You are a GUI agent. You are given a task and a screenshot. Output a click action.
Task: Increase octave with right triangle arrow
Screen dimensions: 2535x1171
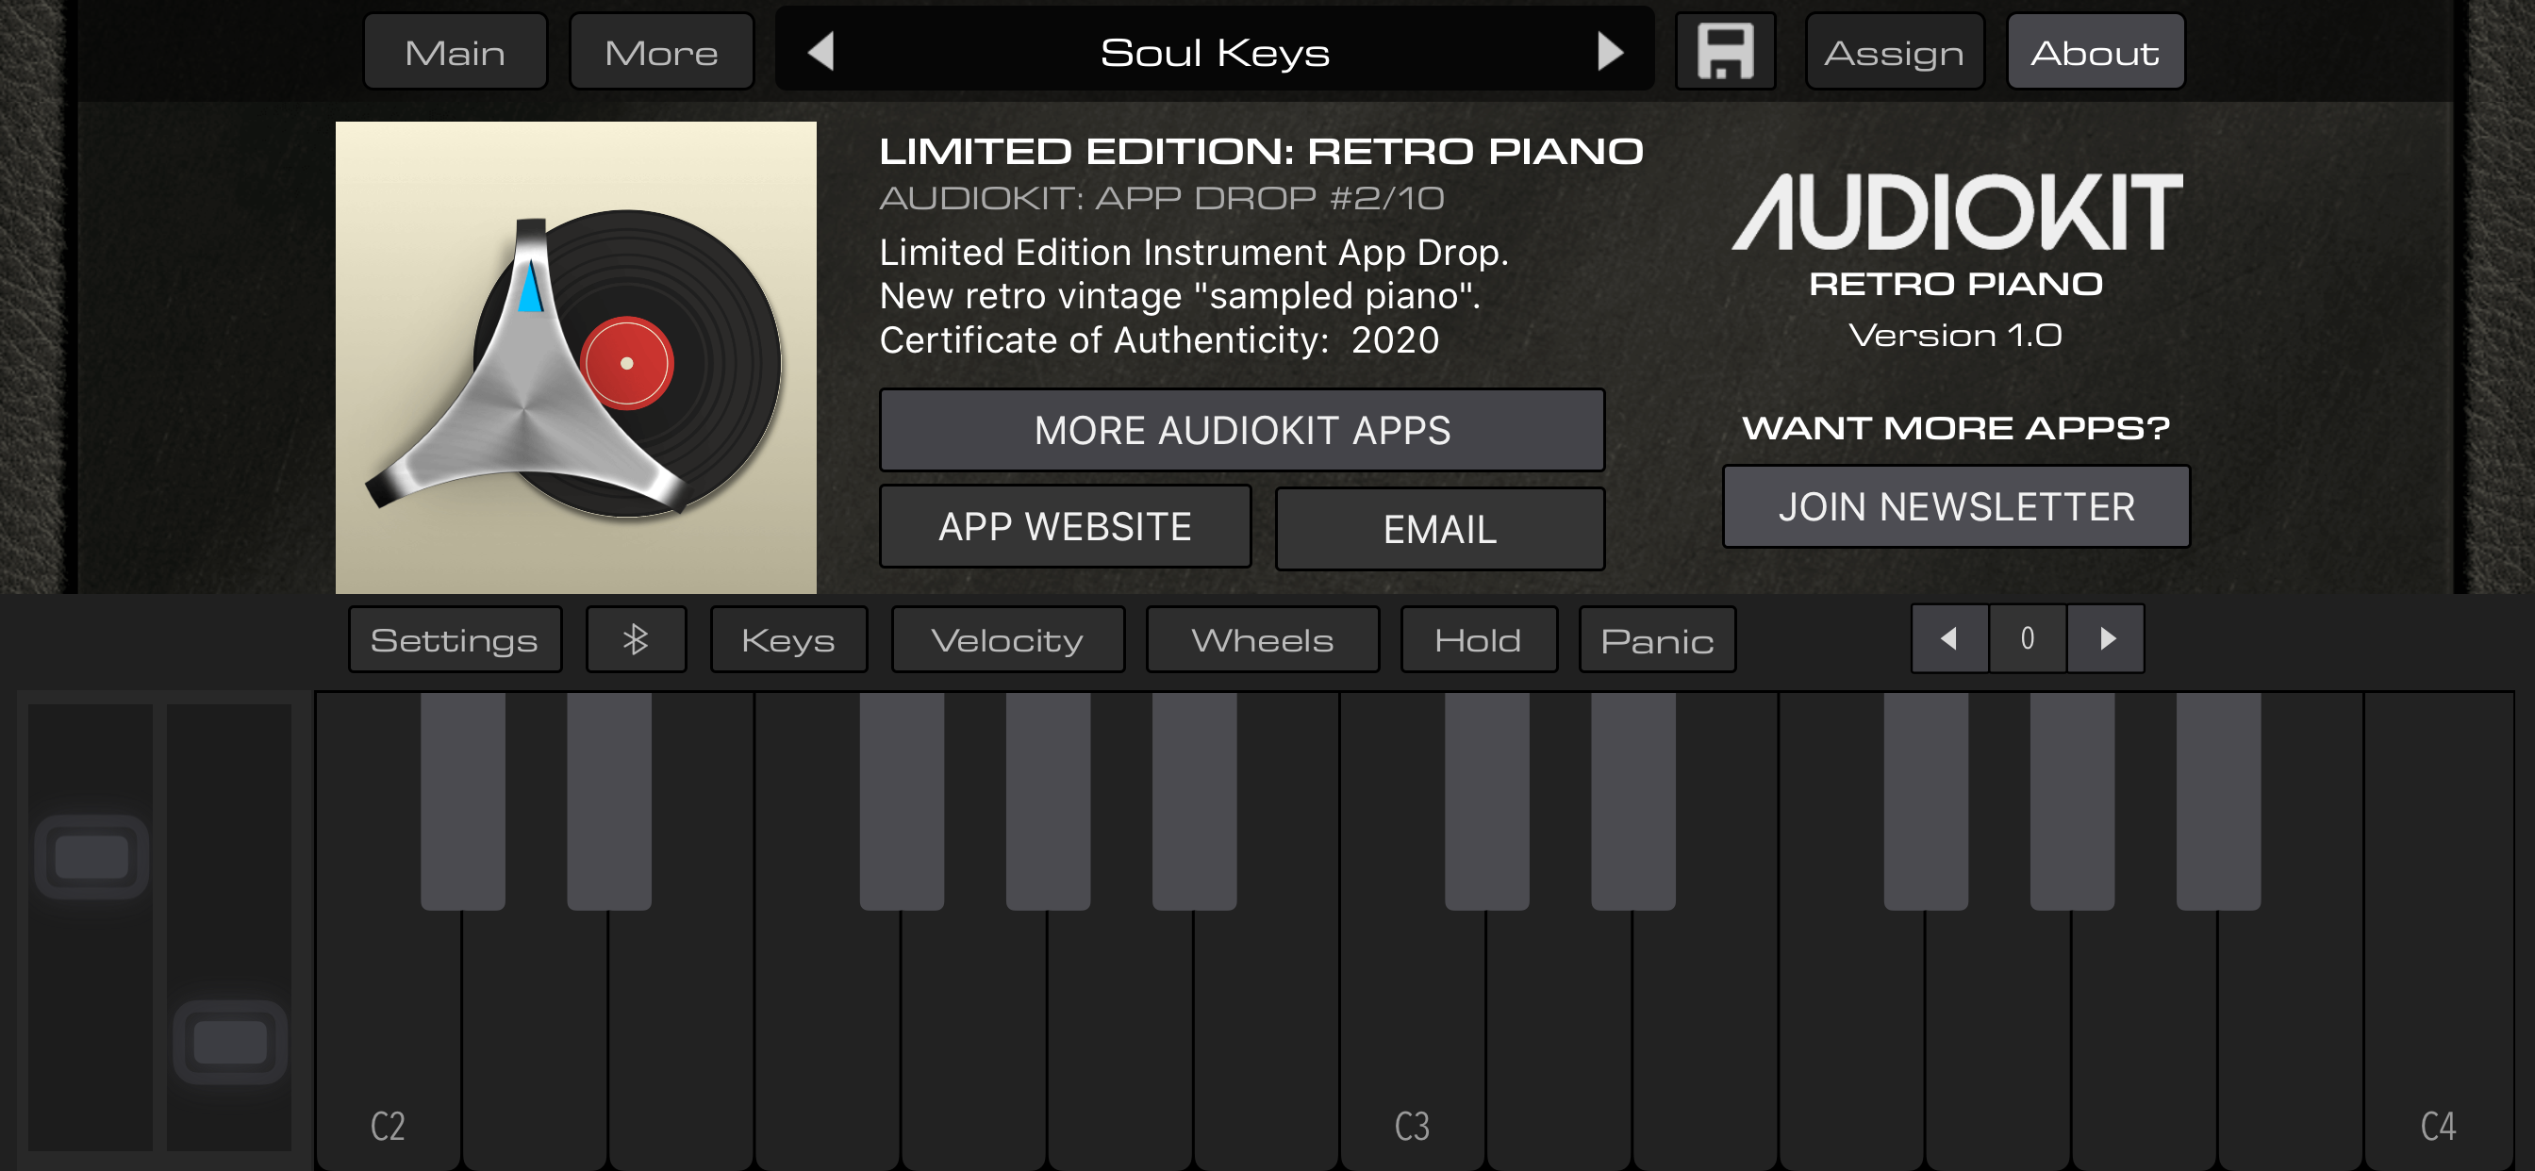(x=2106, y=639)
